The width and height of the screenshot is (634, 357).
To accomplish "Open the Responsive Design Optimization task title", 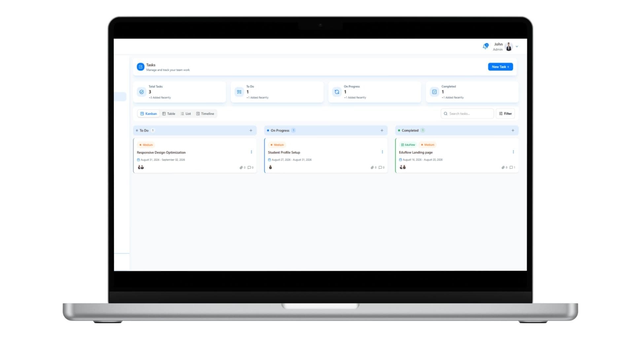I will pyautogui.click(x=161, y=153).
